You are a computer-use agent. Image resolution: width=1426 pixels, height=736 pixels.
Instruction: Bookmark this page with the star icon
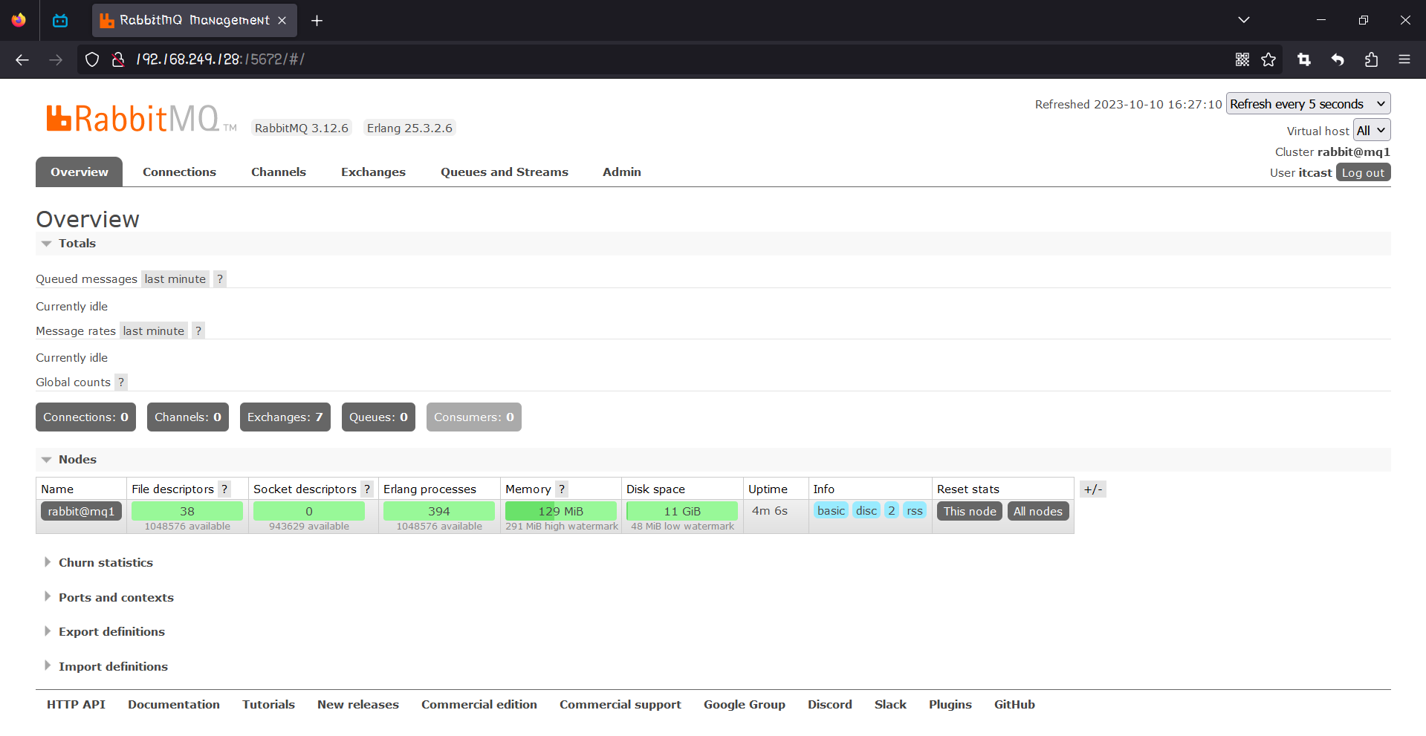tap(1268, 59)
